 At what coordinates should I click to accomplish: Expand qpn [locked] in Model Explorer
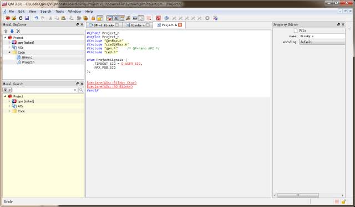(9, 43)
